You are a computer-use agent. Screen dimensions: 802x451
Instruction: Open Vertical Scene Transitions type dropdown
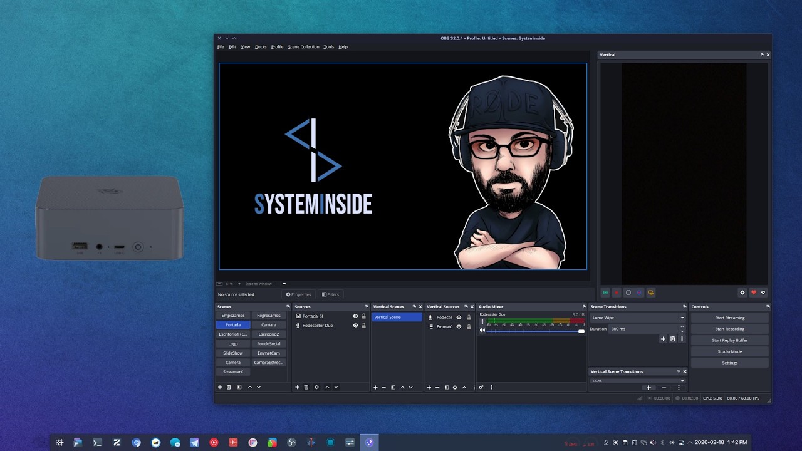(638, 380)
